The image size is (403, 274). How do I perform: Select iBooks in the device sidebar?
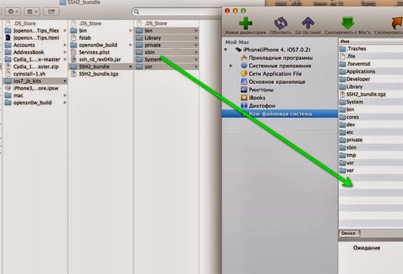pos(253,98)
